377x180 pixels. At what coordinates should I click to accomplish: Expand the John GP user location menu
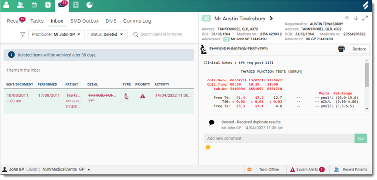pyautogui.click(x=89, y=170)
